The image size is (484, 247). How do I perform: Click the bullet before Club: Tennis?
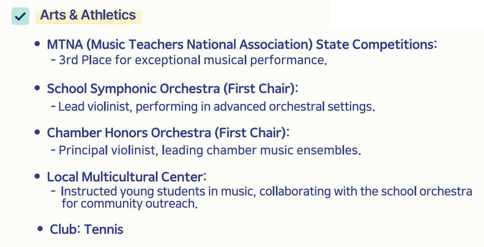(x=40, y=229)
